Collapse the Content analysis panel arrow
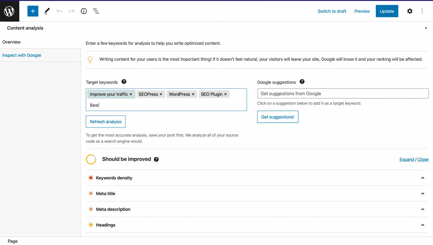The image size is (433, 245). [x=426, y=28]
